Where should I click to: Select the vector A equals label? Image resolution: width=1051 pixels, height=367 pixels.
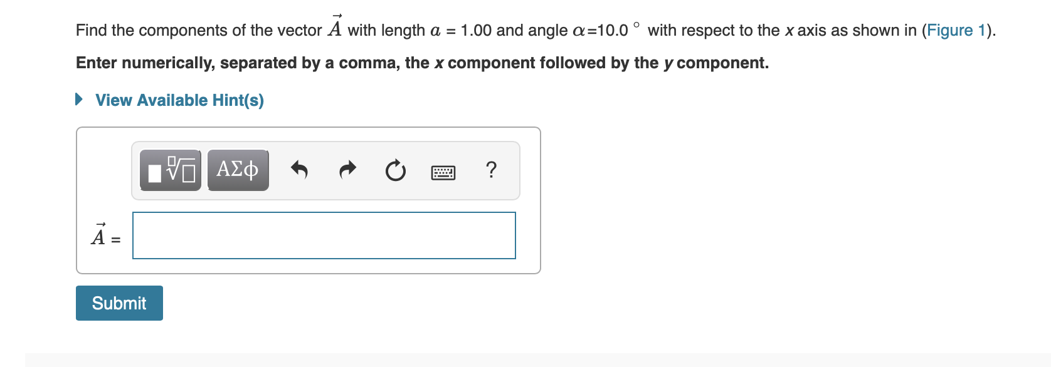pyautogui.click(x=104, y=235)
